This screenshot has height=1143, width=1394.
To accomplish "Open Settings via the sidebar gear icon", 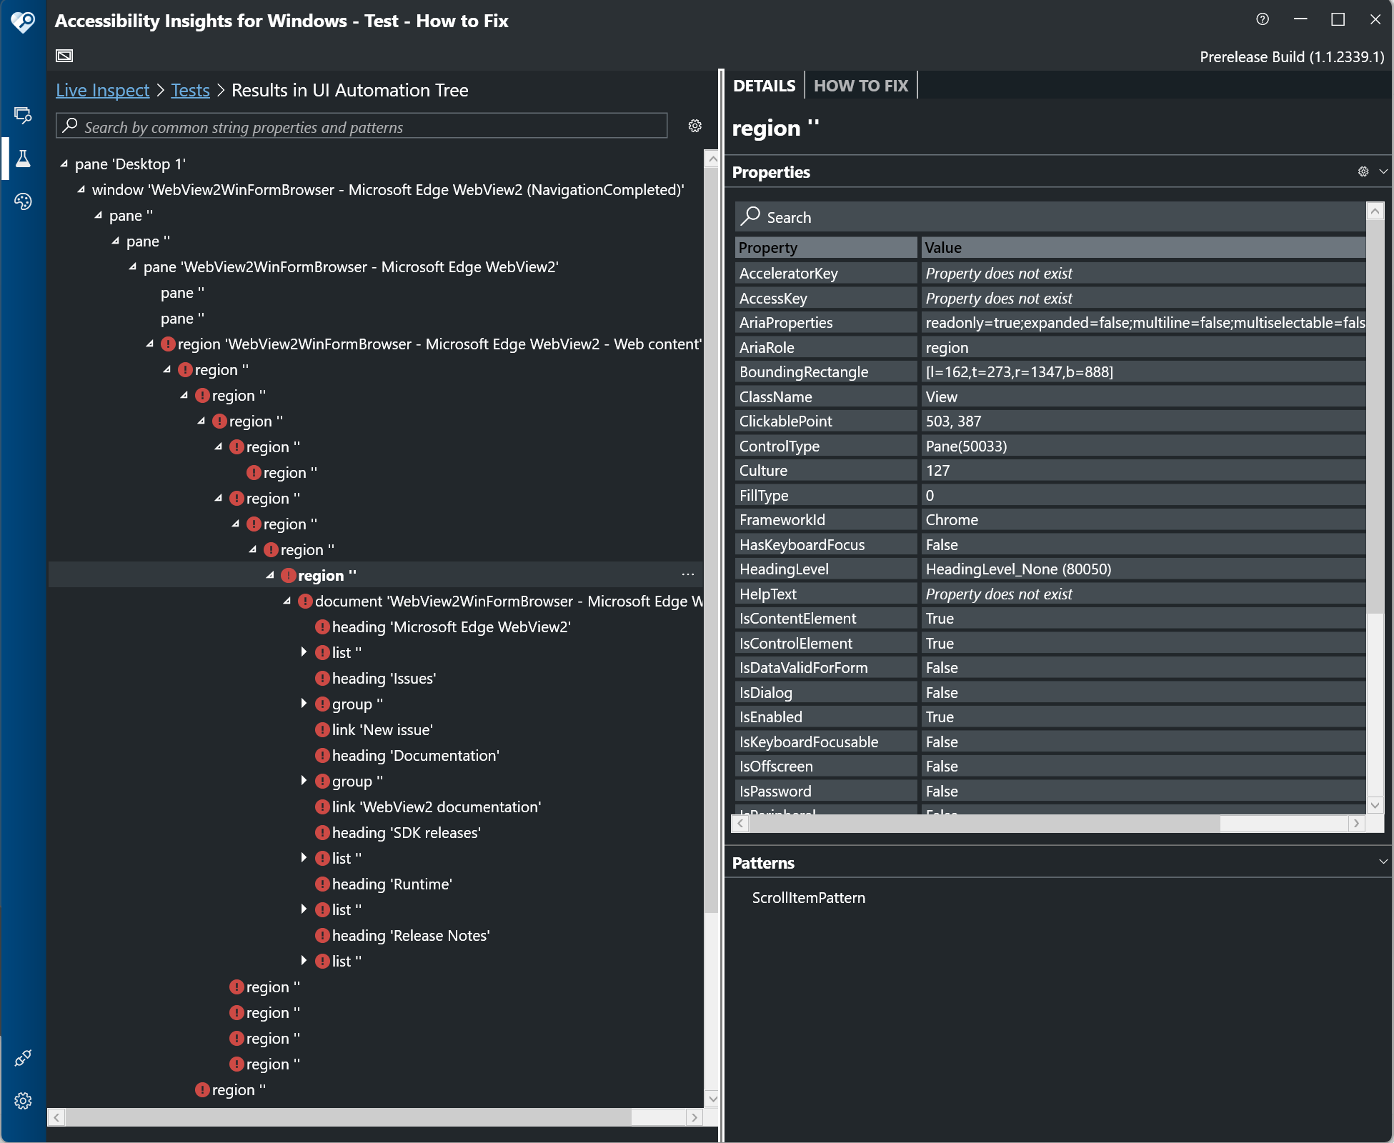I will (x=22, y=1101).
